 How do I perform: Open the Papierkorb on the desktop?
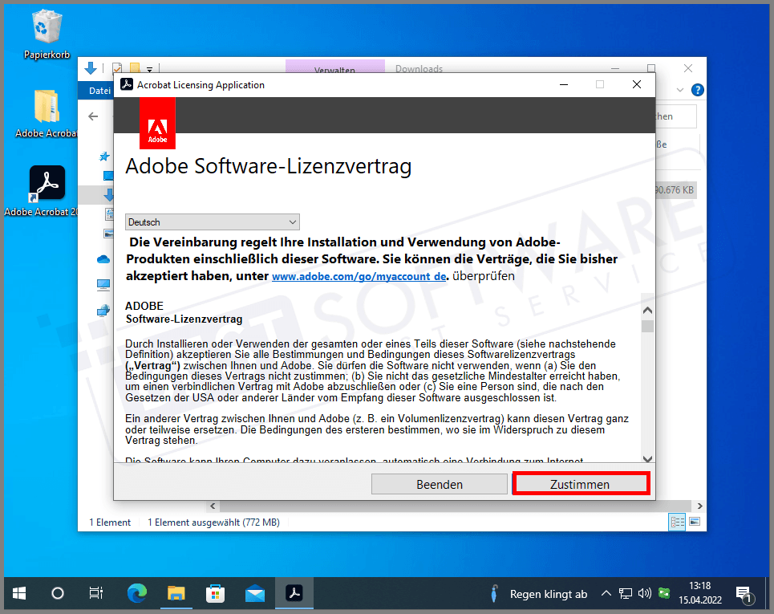[x=44, y=28]
